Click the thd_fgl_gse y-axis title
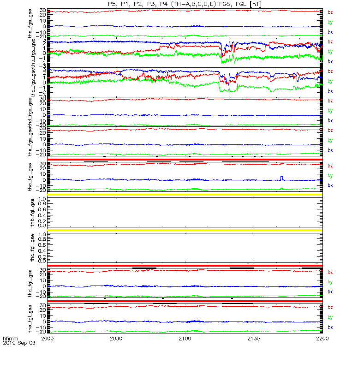The image size is (346, 369). point(30,283)
